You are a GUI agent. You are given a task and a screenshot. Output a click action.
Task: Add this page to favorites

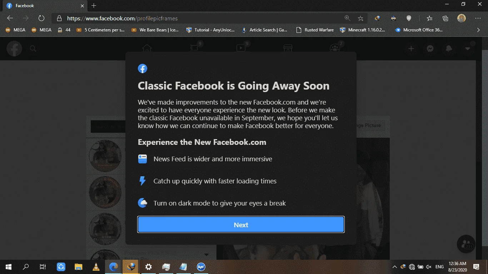(360, 18)
